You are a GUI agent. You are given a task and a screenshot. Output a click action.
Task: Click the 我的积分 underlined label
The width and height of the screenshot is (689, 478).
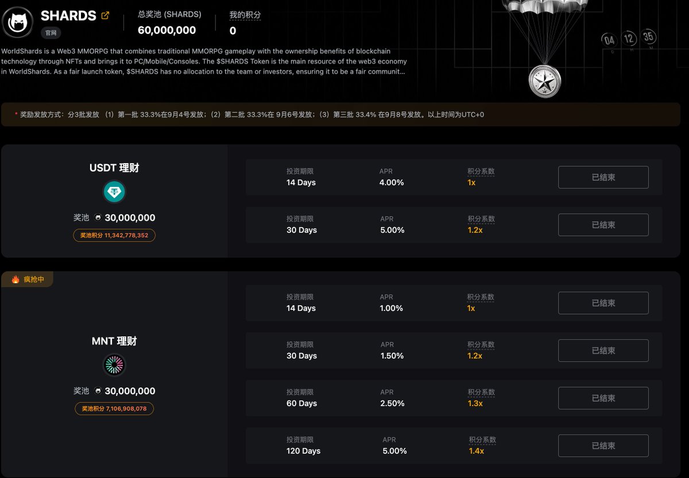245,15
